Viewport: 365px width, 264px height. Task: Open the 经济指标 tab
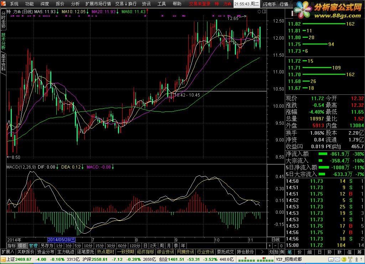[x=146, y=252]
